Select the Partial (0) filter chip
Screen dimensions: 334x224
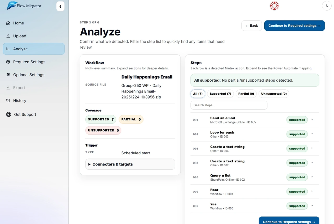click(246, 94)
